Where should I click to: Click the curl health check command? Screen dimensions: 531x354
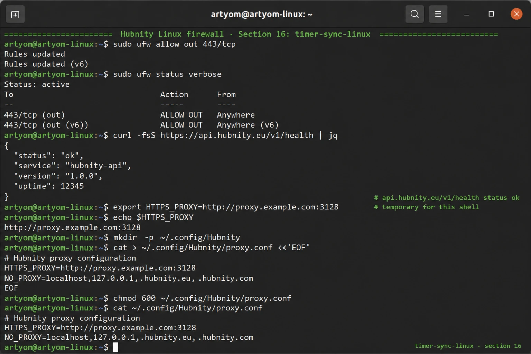tap(225, 135)
